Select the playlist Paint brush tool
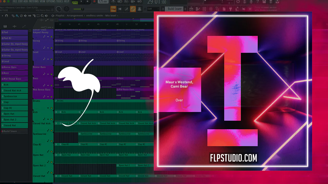This screenshot has height=184, width=328. pos(17,16)
